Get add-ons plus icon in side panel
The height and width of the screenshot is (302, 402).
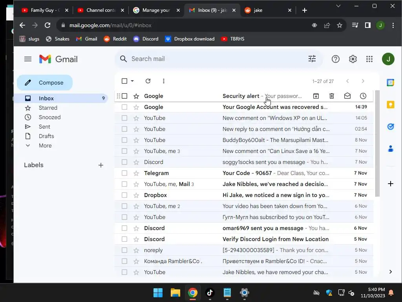tap(390, 184)
